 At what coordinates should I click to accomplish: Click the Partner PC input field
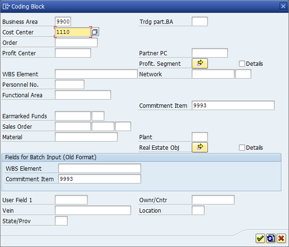pyautogui.click(x=210, y=53)
